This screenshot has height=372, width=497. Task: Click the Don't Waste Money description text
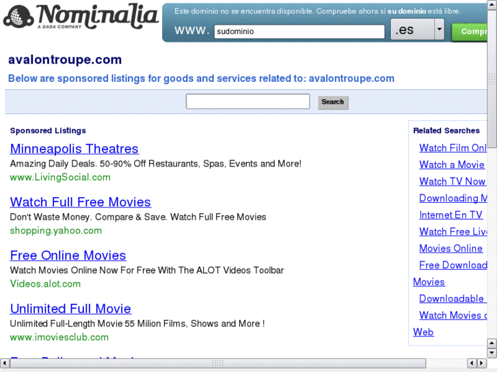(x=138, y=217)
